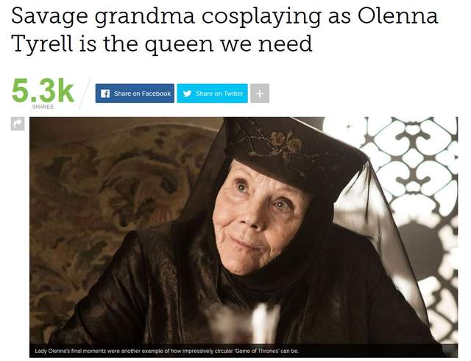471x361 pixels.
Task: Click the white lattice window in the photo
Action: tap(411, 192)
